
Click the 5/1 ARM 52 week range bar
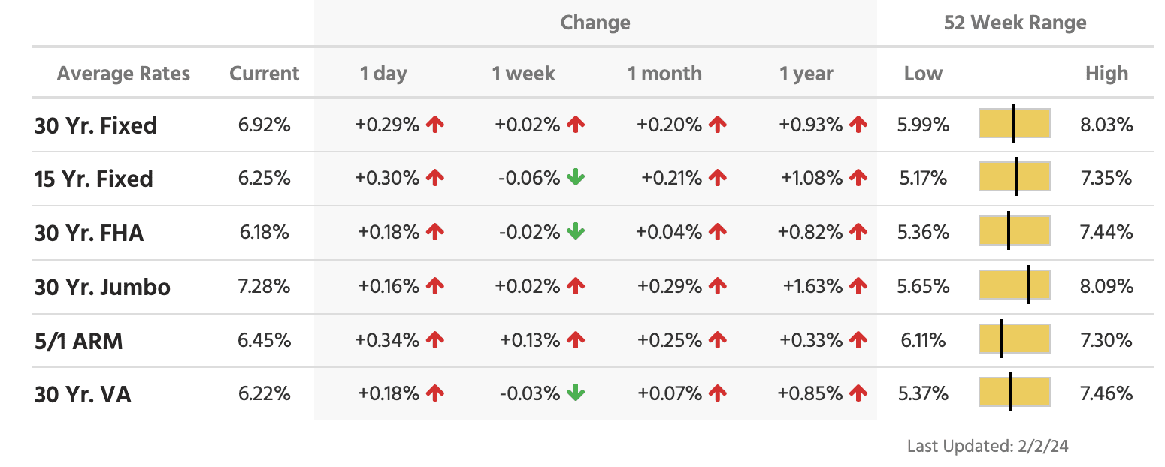click(x=1014, y=340)
